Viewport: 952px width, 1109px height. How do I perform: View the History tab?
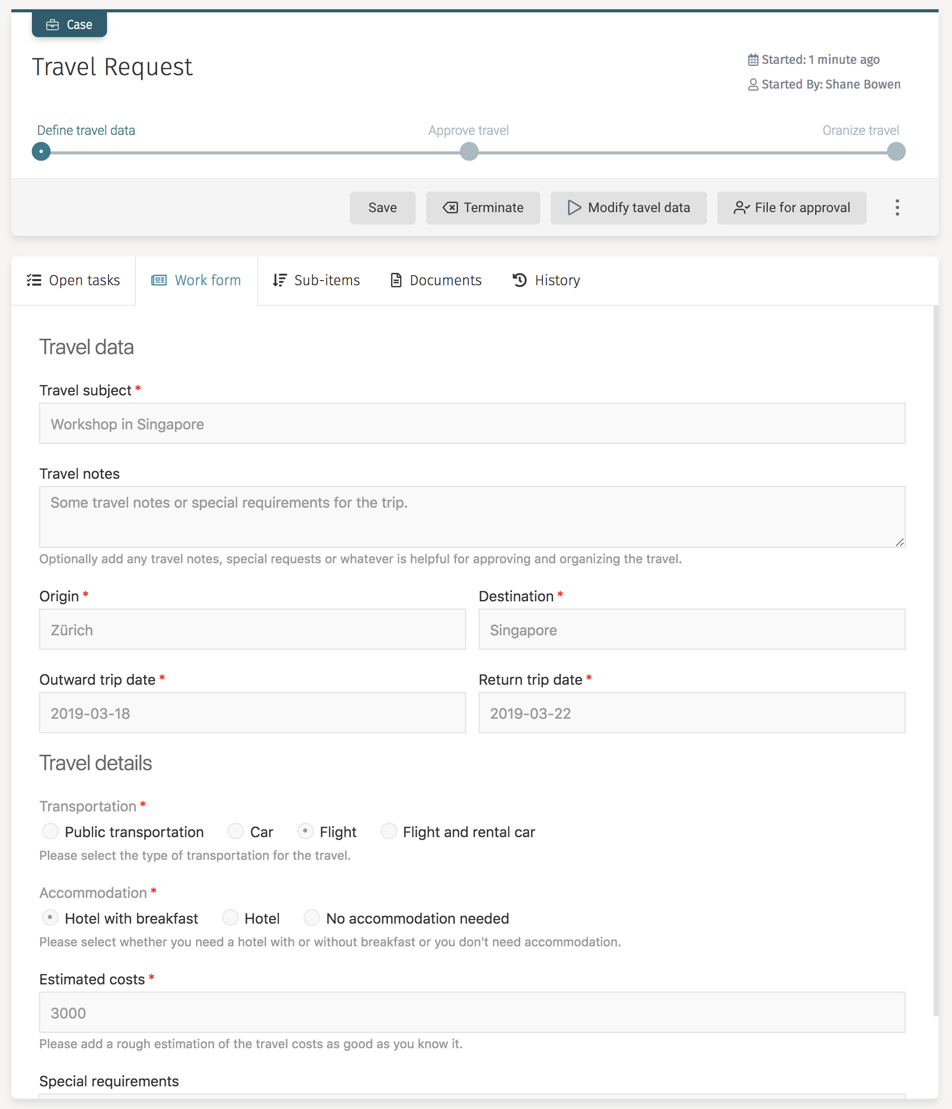[546, 281]
